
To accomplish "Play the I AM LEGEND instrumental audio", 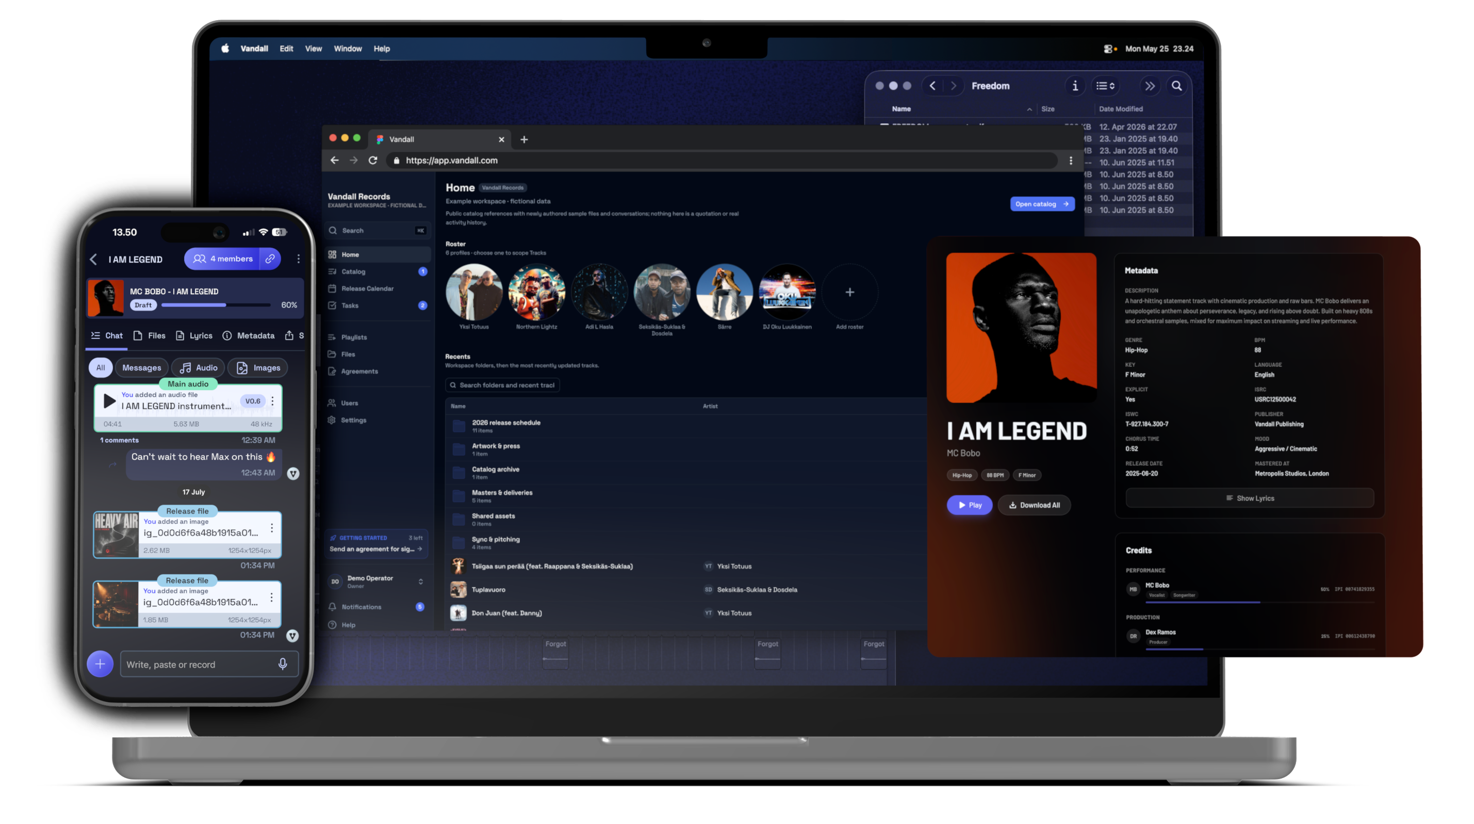I will click(109, 401).
